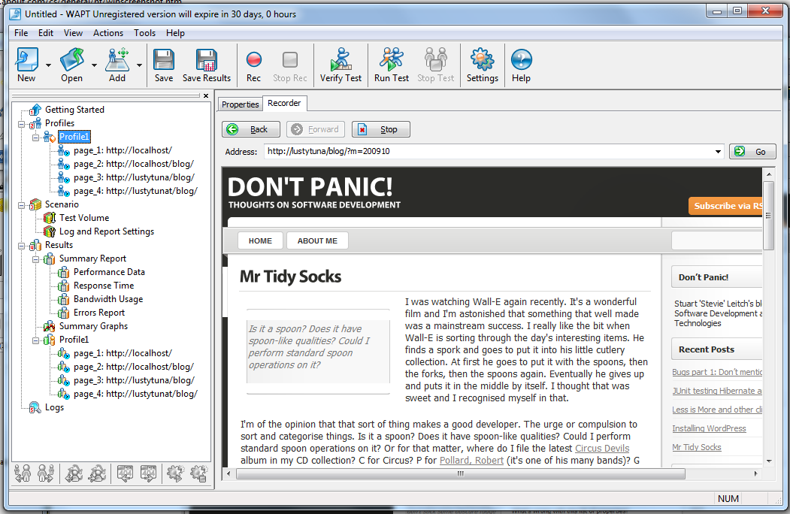Click the browser pane vertical scrollbar thumb

pyautogui.click(x=768, y=216)
